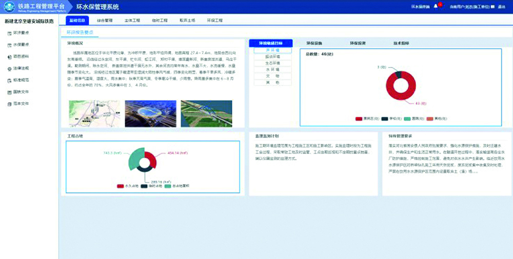Click the 标准规范 sidebar icon
Image resolution: width=513 pixels, height=259 pixels.
point(9,80)
